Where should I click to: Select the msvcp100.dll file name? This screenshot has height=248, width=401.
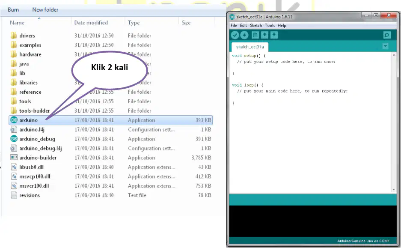tap(35, 176)
